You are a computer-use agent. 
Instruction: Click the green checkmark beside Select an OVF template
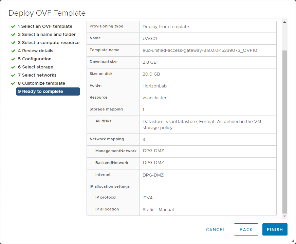click(13, 26)
